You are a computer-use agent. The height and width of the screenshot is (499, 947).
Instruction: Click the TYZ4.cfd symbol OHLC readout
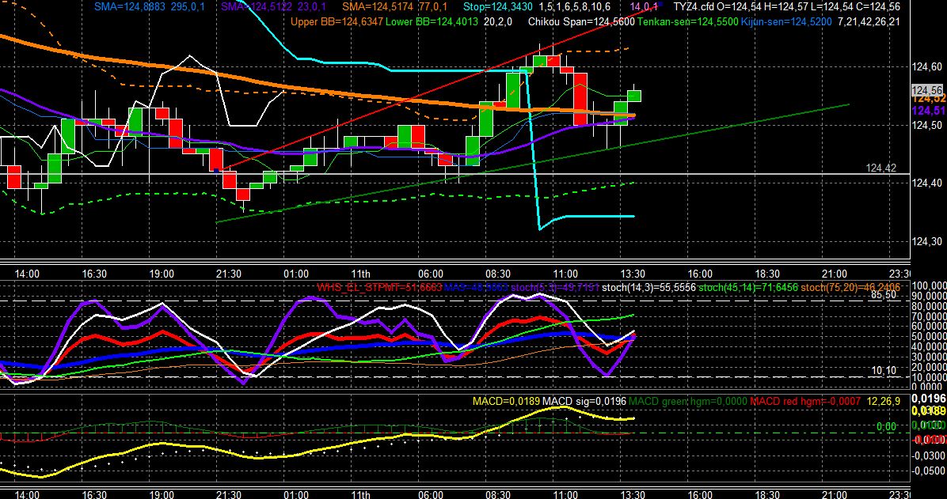tap(787, 7)
